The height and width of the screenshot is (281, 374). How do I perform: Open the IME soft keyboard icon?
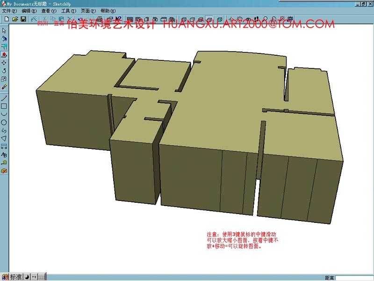coord(42,277)
